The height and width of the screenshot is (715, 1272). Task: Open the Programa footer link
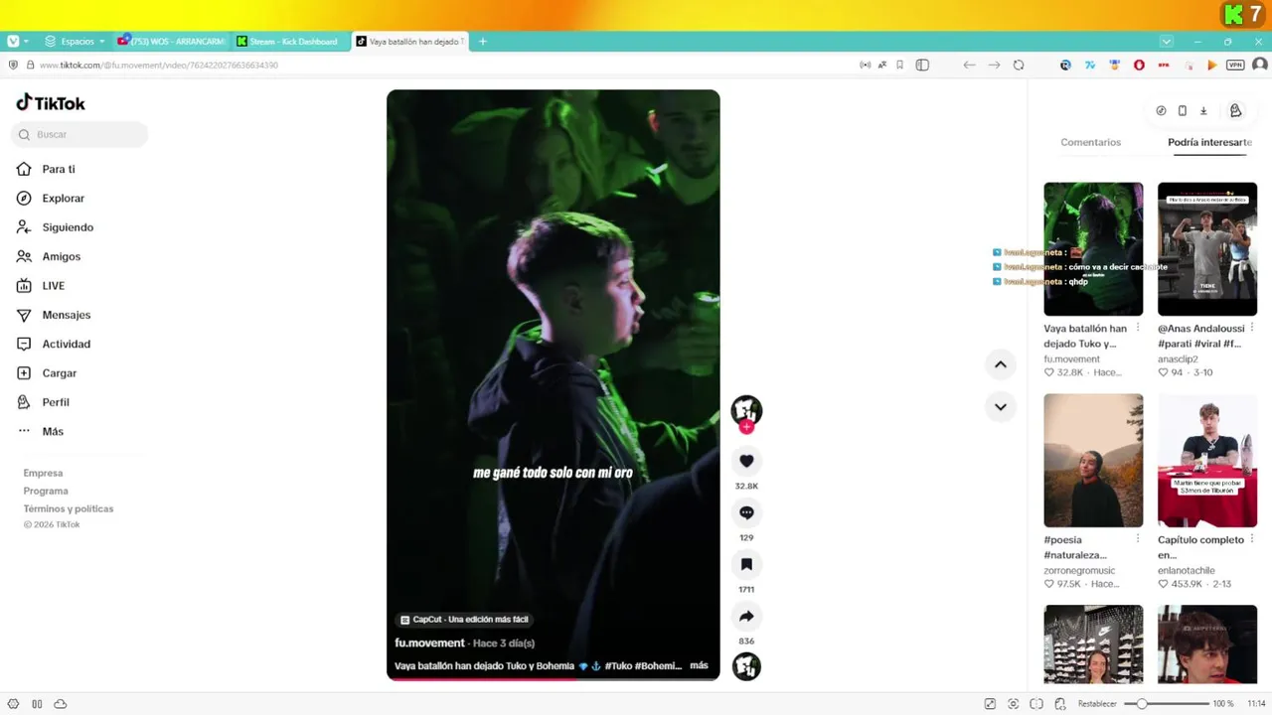coord(46,491)
